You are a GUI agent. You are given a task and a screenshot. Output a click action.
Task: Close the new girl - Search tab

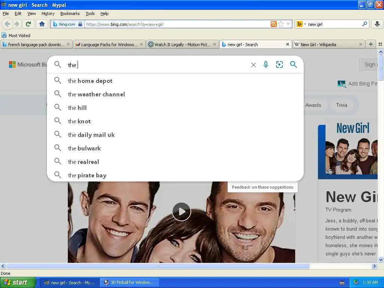click(288, 44)
